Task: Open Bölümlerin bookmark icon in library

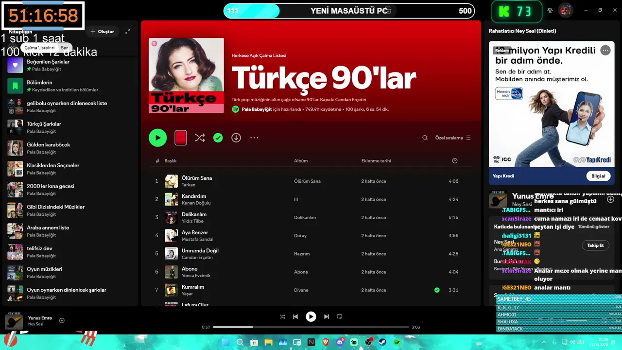Action: [x=15, y=86]
